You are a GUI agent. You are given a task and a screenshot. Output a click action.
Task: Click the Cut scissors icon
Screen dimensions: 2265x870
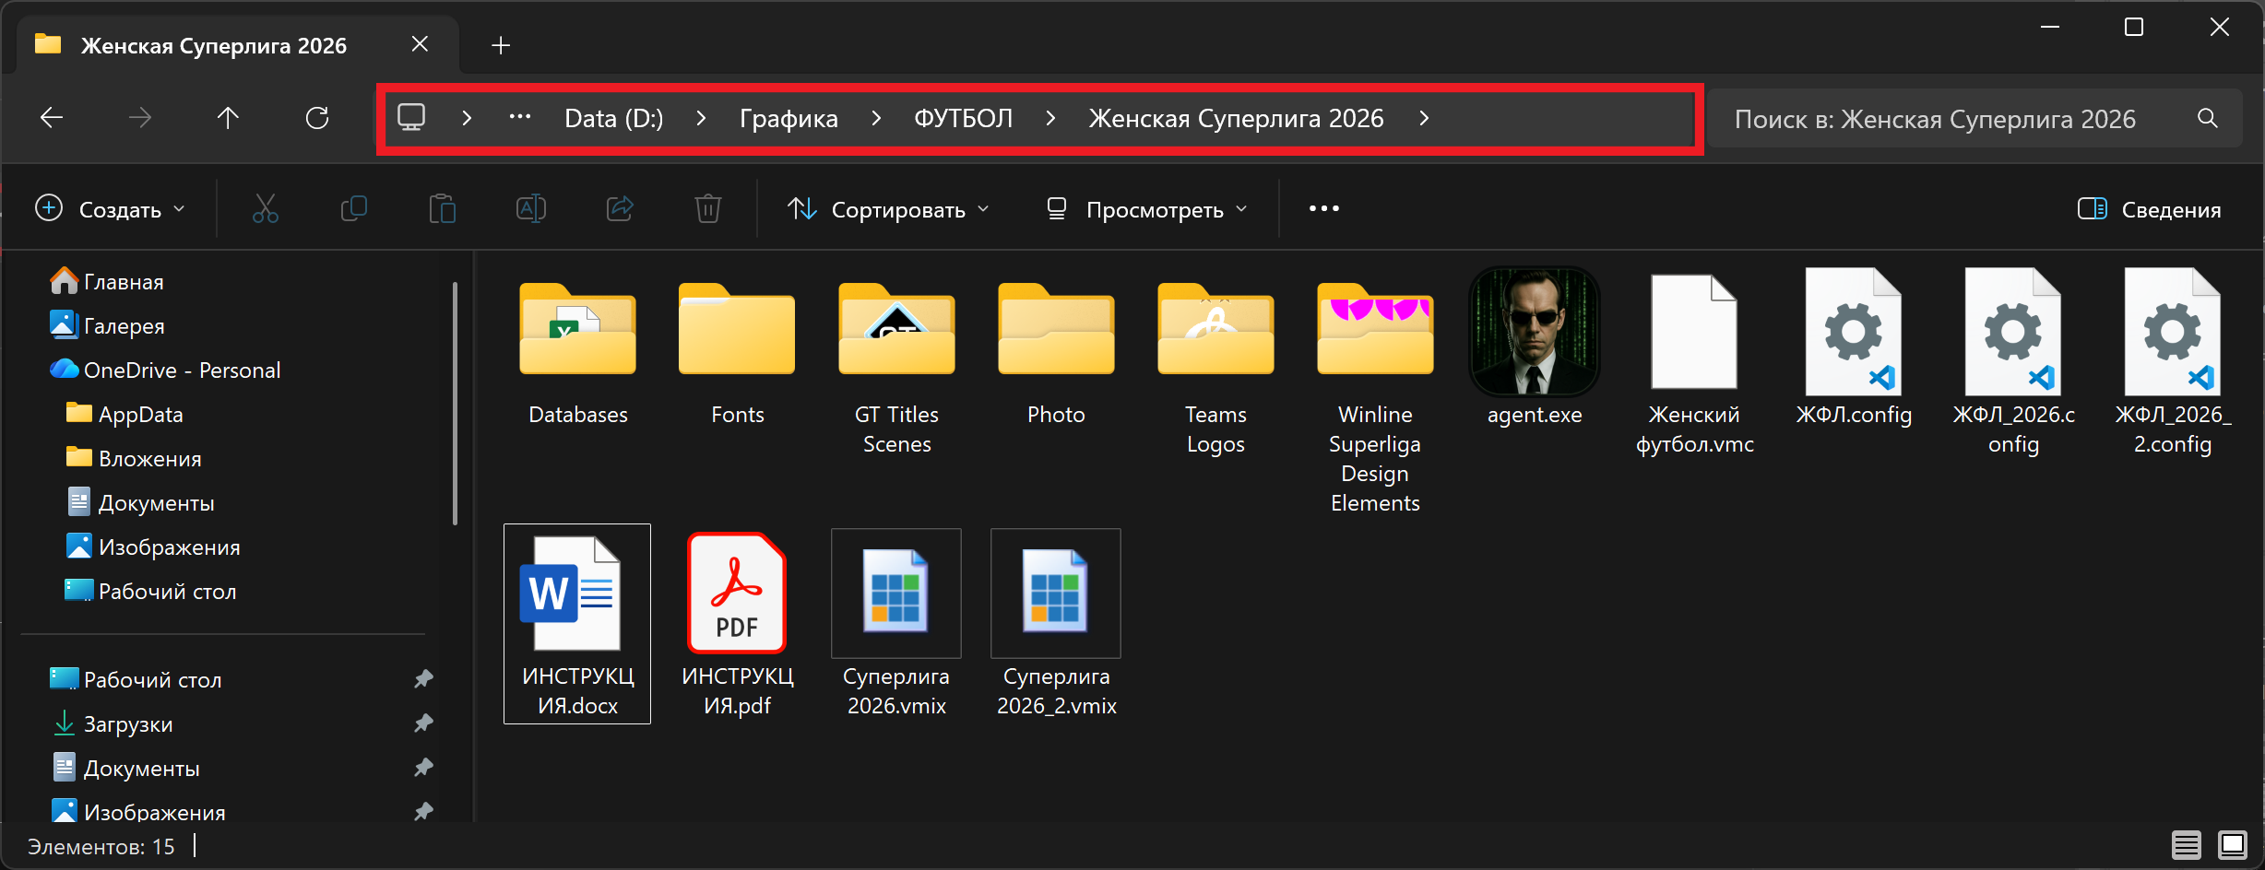tap(266, 209)
